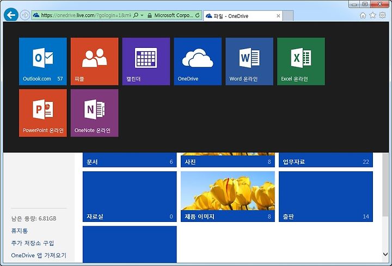This screenshot has height=266, width=392.
Task: Click the 휴지통 link
Action: click(x=20, y=231)
